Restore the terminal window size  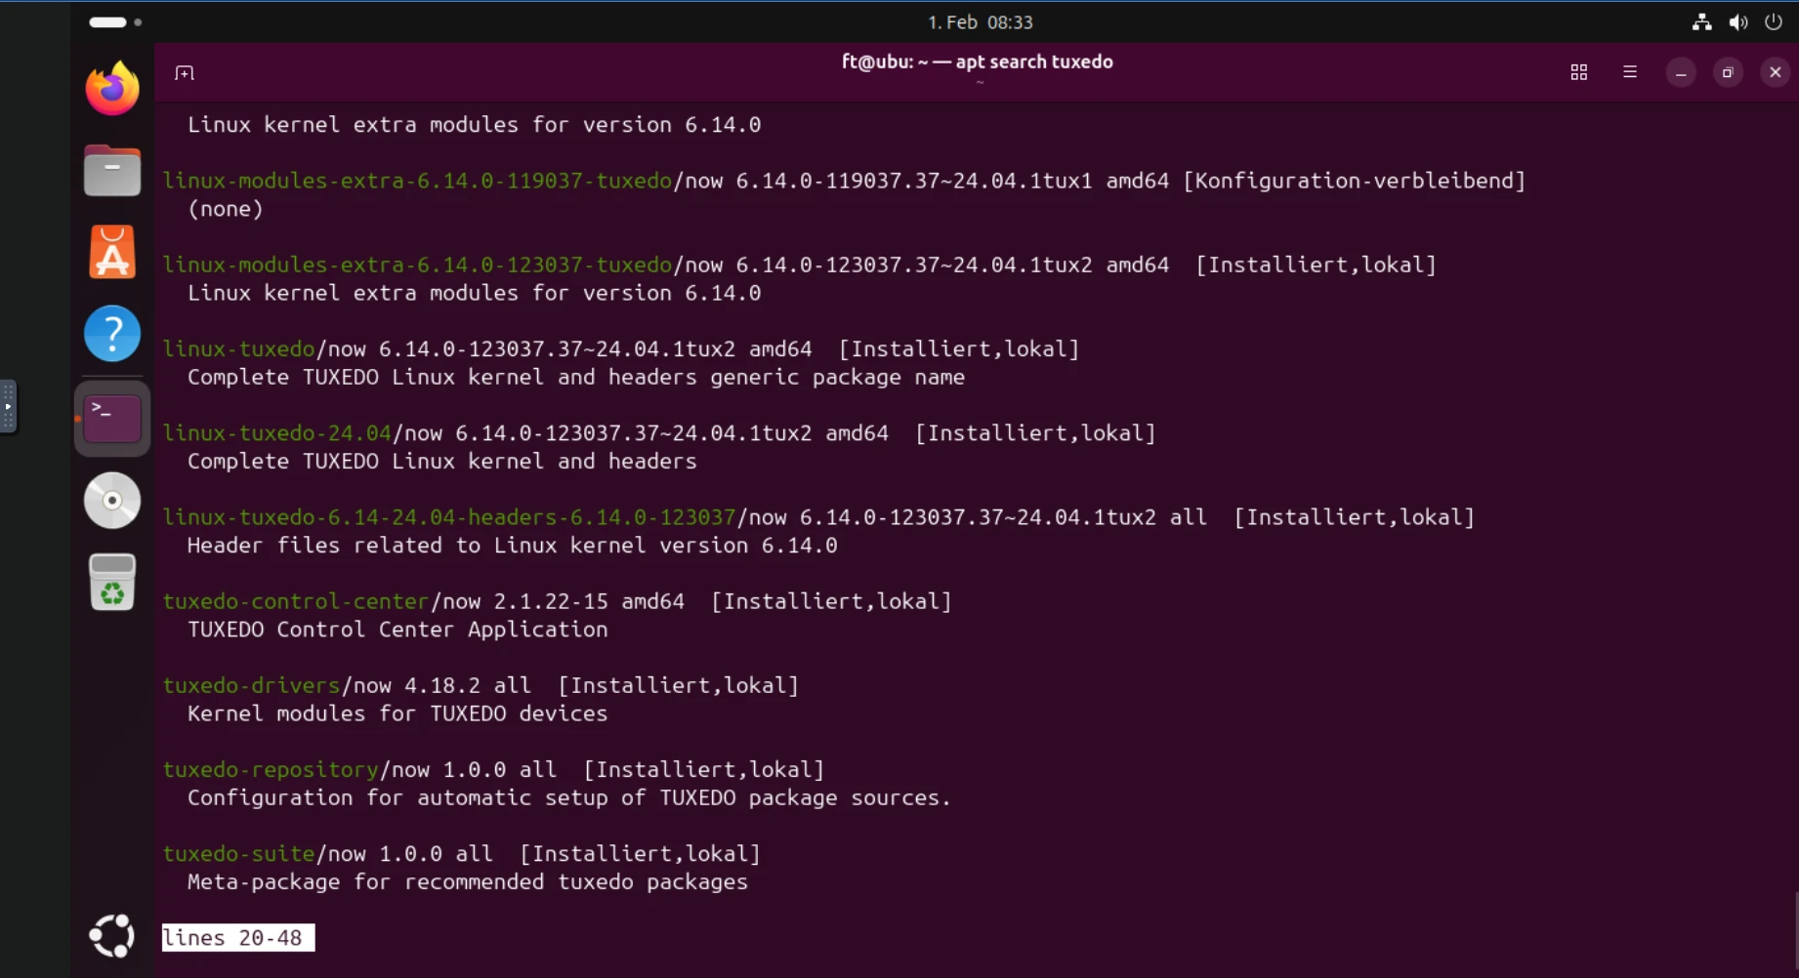pyautogui.click(x=1728, y=72)
